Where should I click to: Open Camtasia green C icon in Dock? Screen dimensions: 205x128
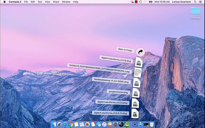pyautogui.click(x=127, y=124)
